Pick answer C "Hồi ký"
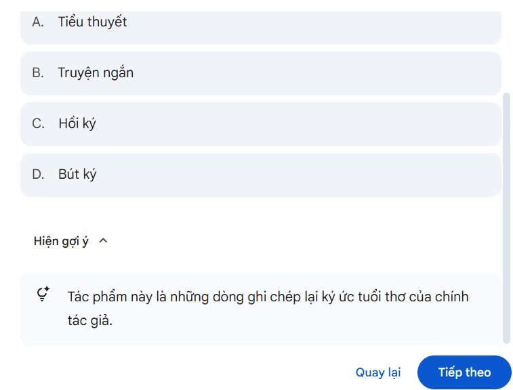 click(x=260, y=124)
